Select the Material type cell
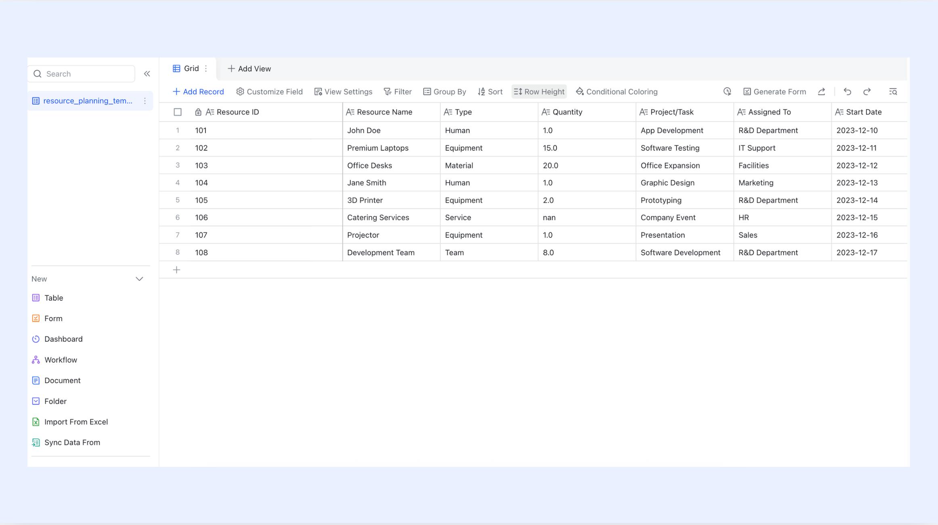The image size is (938, 525). click(x=489, y=165)
